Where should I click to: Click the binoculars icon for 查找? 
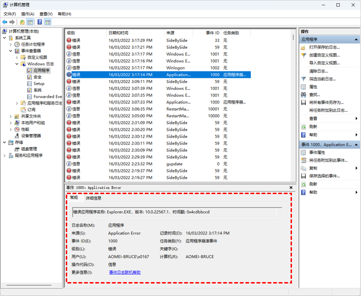click(x=304, y=94)
